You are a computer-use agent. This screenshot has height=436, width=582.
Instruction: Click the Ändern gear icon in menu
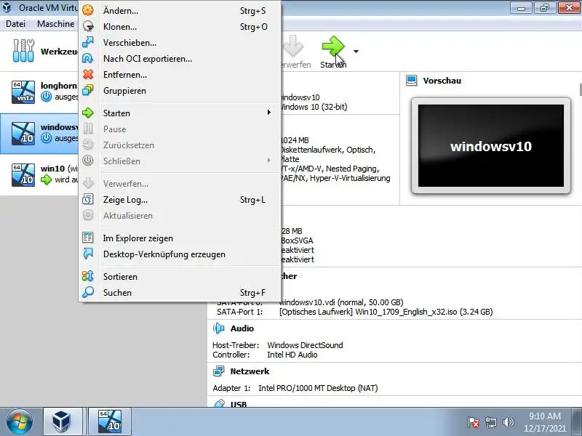pyautogui.click(x=88, y=10)
